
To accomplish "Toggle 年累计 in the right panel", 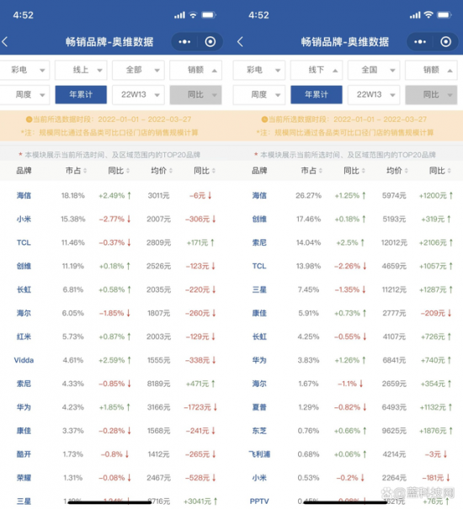I will tap(317, 94).
